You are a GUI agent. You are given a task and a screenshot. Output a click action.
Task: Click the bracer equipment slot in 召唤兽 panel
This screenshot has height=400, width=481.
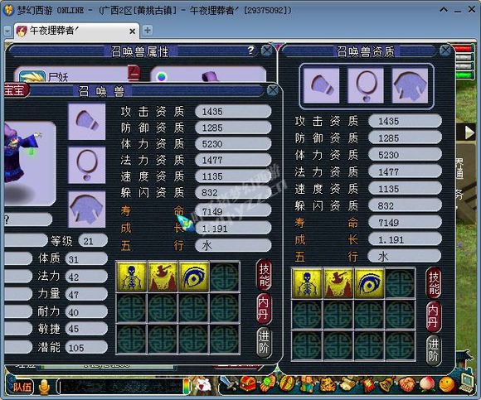click(x=87, y=122)
